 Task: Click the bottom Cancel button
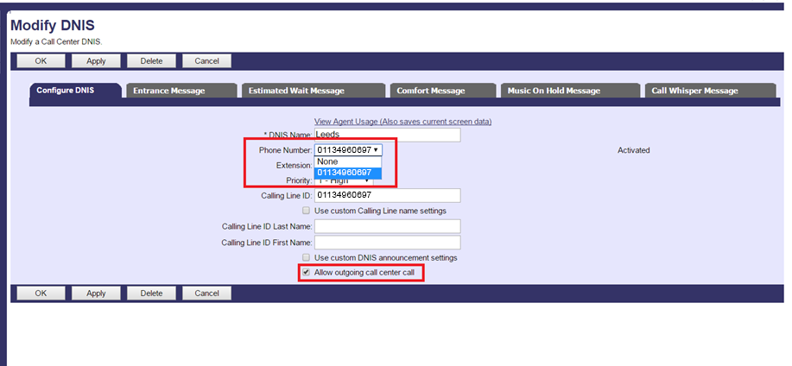[x=206, y=293]
